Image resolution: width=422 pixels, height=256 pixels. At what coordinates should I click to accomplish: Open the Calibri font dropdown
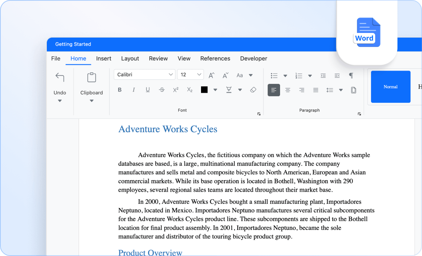[x=144, y=74]
